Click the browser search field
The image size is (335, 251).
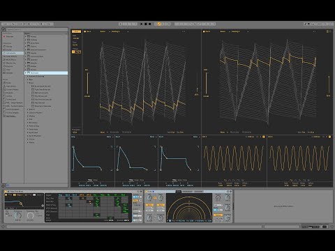coord(36,29)
